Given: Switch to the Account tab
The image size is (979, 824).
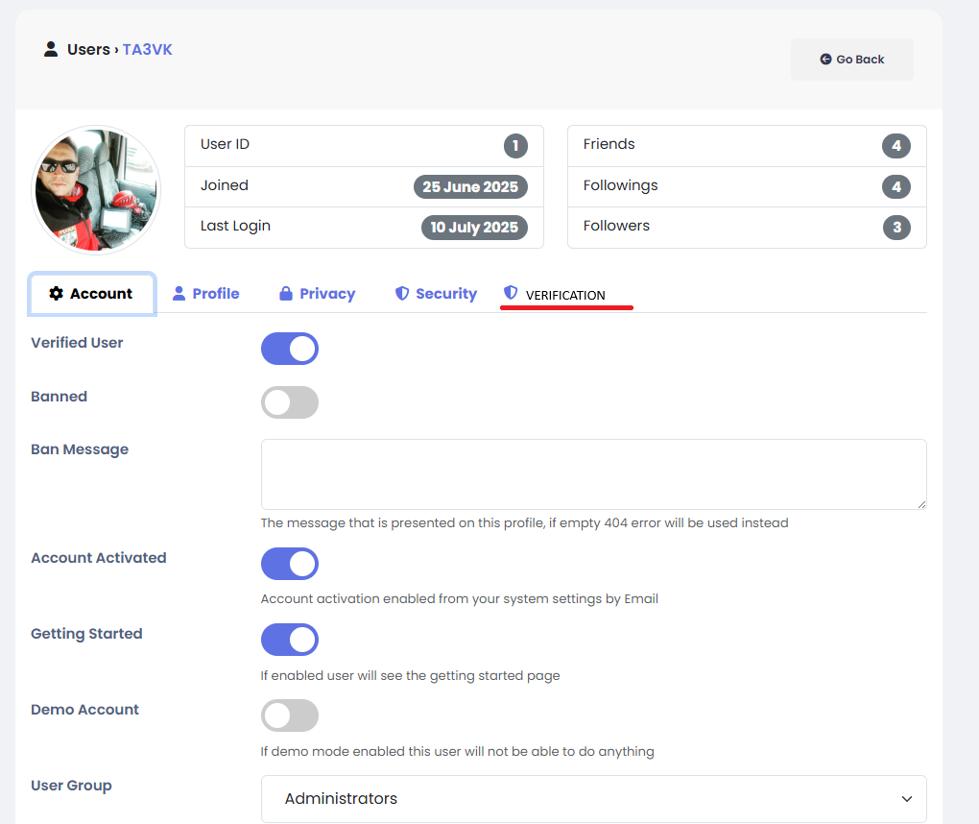Looking at the screenshot, I should pos(92,294).
